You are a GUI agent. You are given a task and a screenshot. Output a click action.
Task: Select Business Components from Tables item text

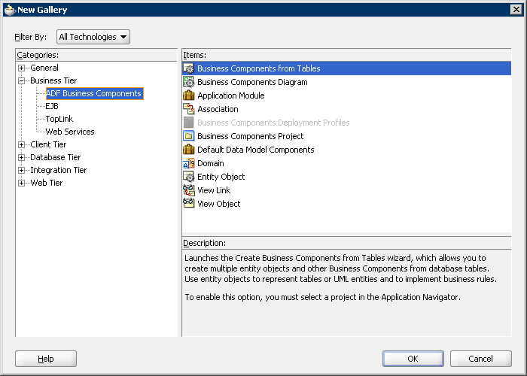click(x=259, y=68)
